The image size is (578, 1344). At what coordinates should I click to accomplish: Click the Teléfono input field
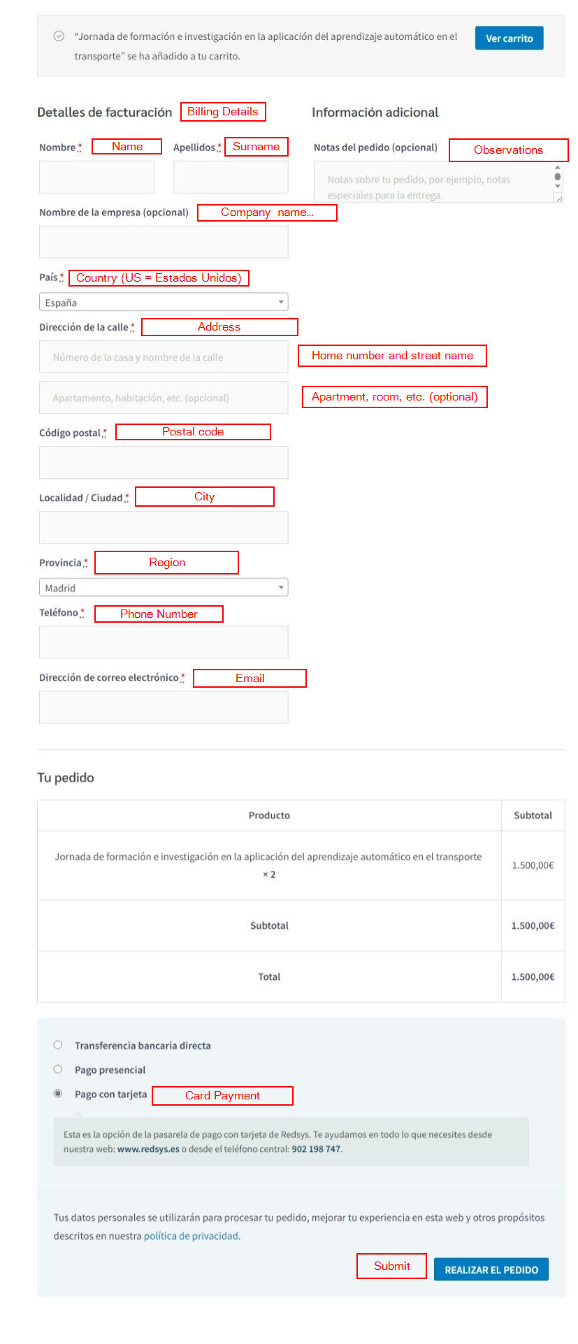click(x=164, y=642)
